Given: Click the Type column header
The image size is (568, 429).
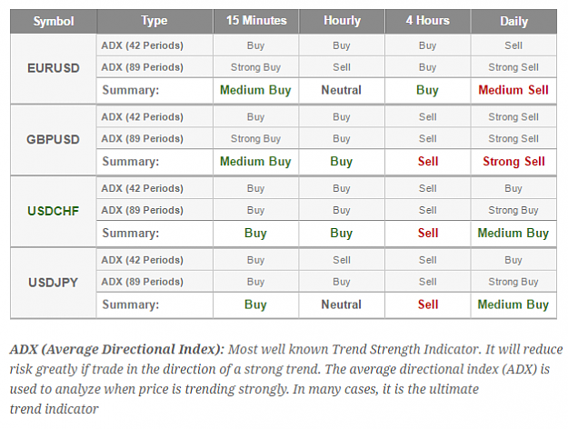Looking at the screenshot, I should tap(154, 21).
